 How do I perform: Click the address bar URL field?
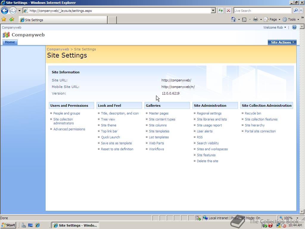(117, 10)
